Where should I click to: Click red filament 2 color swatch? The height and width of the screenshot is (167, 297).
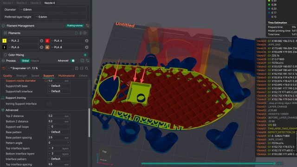47,41
